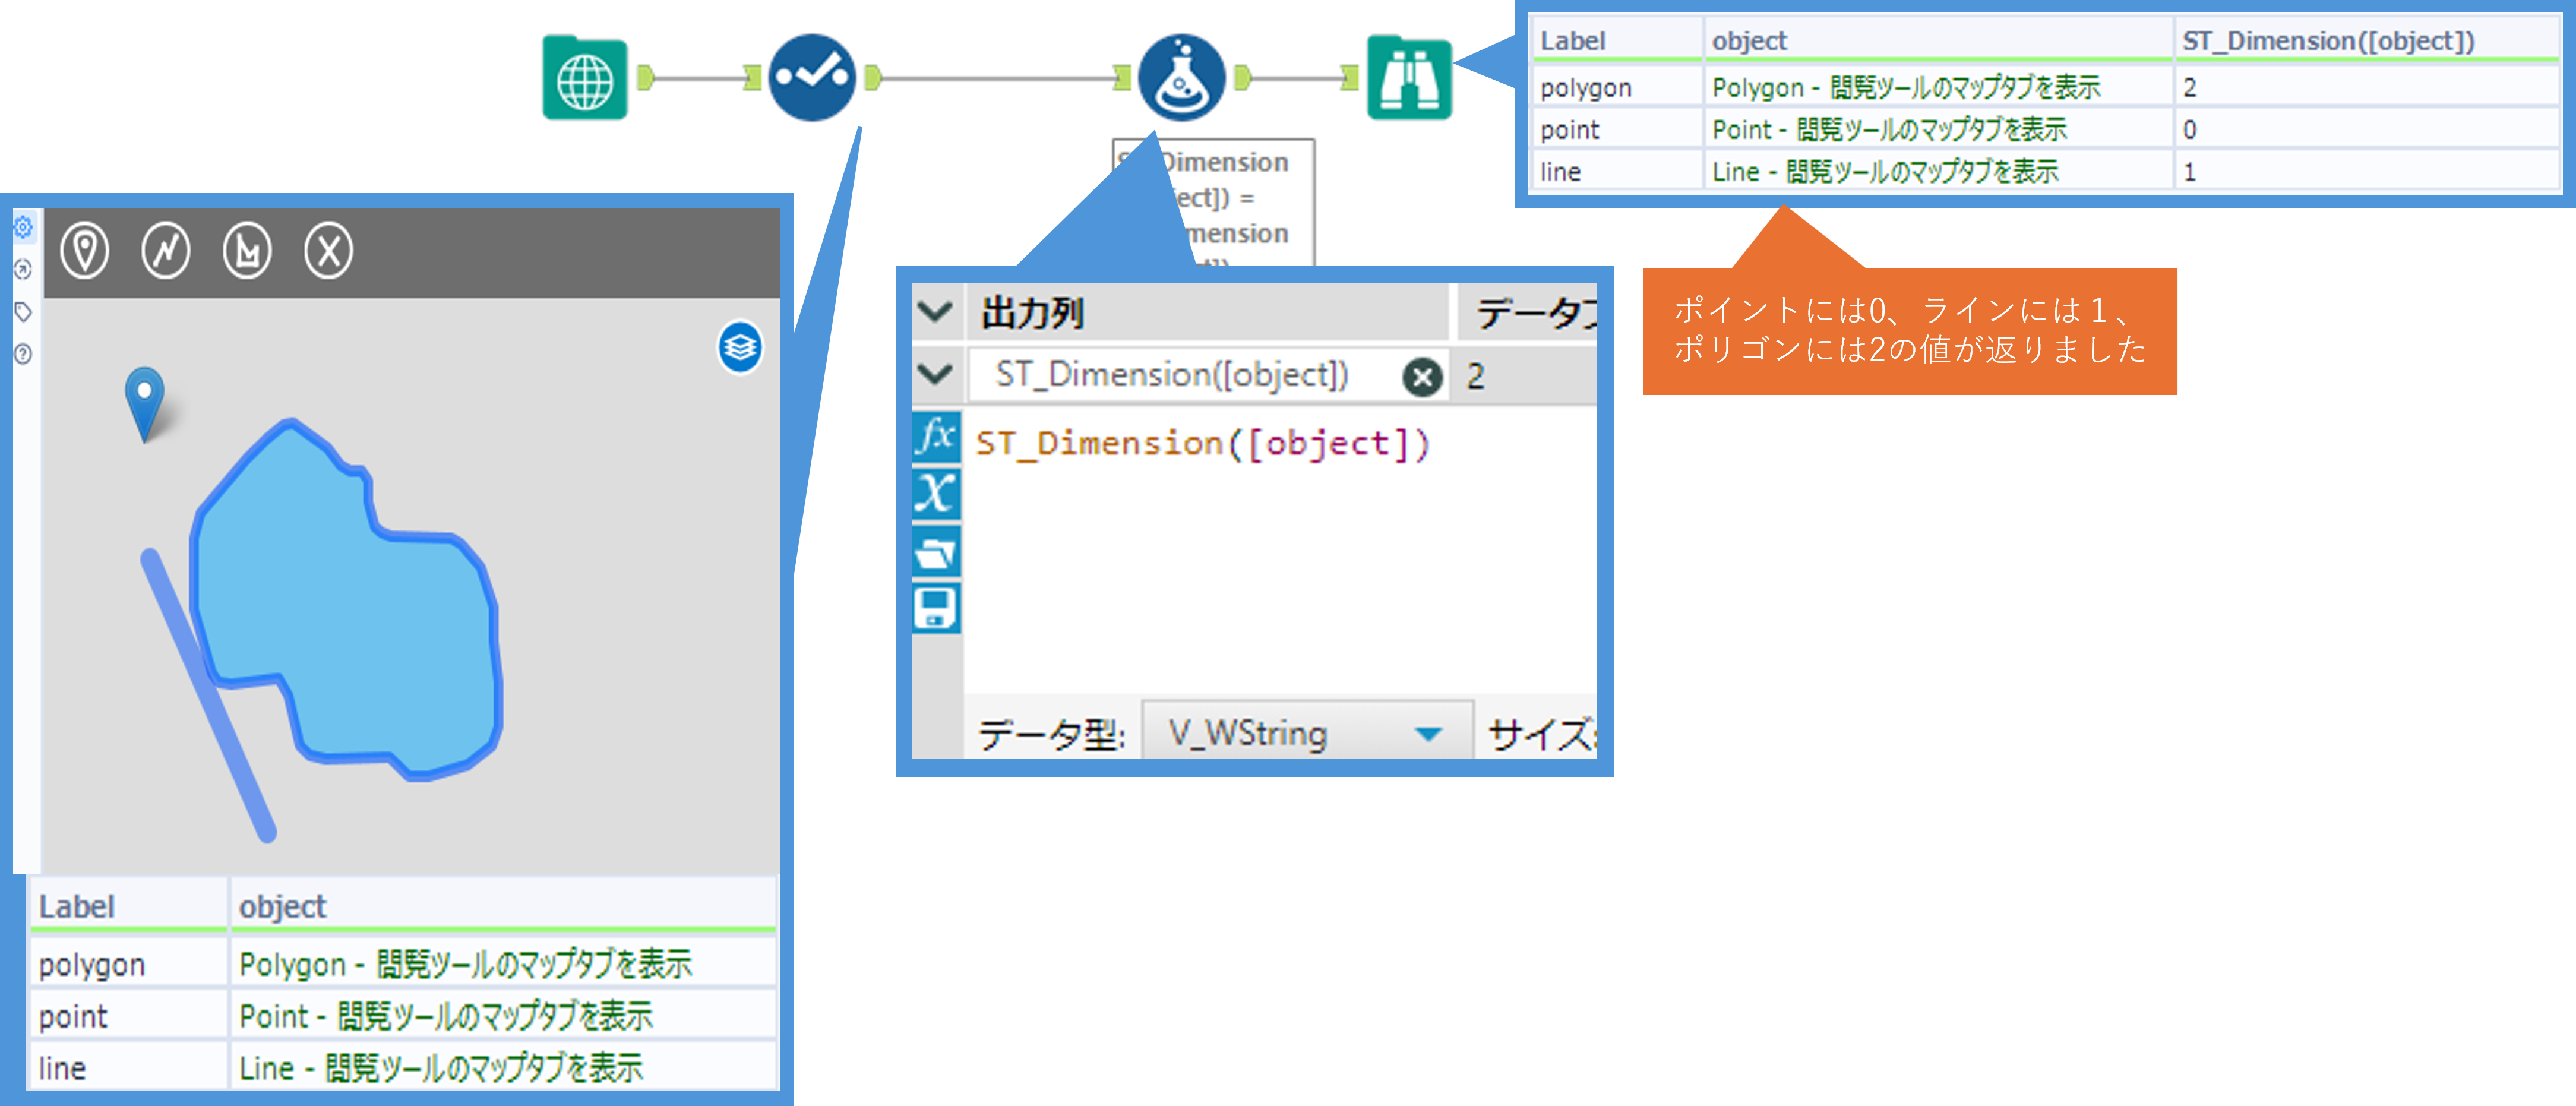Click the Formula flask tool
The width and height of the screenshot is (2576, 1106).
pyautogui.click(x=1181, y=78)
